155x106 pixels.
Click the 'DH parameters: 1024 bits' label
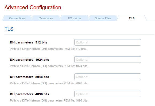[x=29, y=60]
